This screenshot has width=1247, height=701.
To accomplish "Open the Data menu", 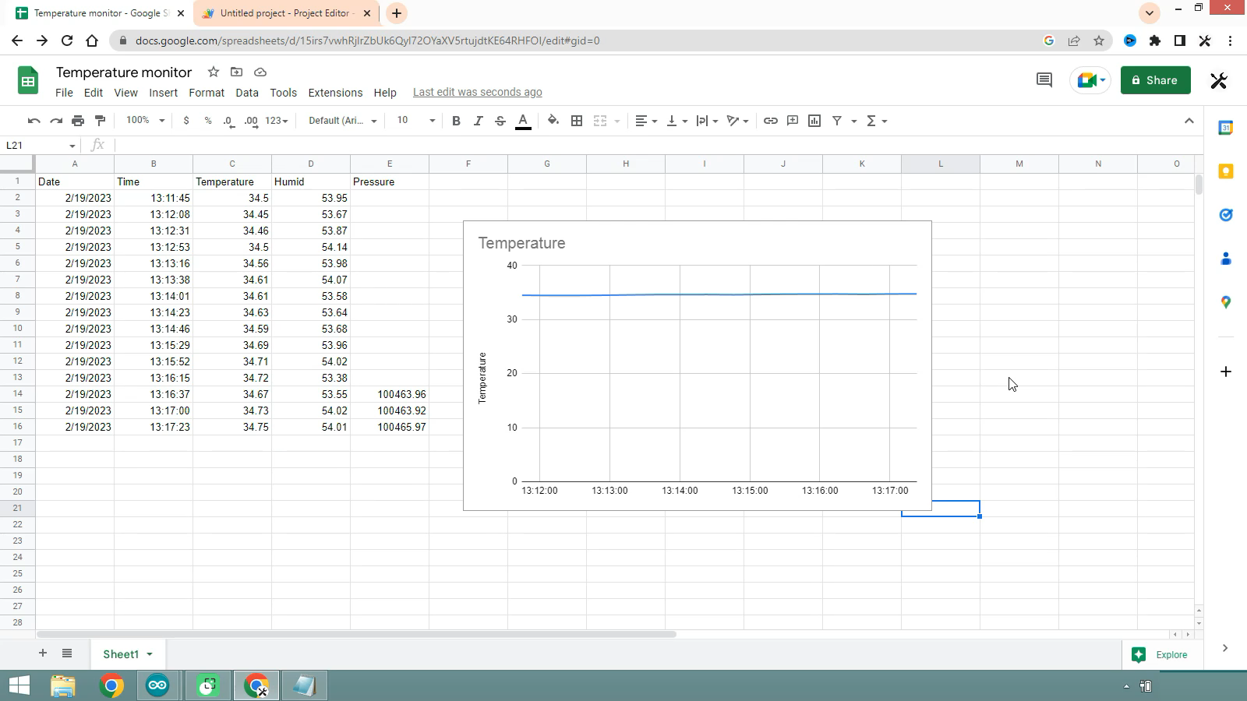I will coord(247,93).
